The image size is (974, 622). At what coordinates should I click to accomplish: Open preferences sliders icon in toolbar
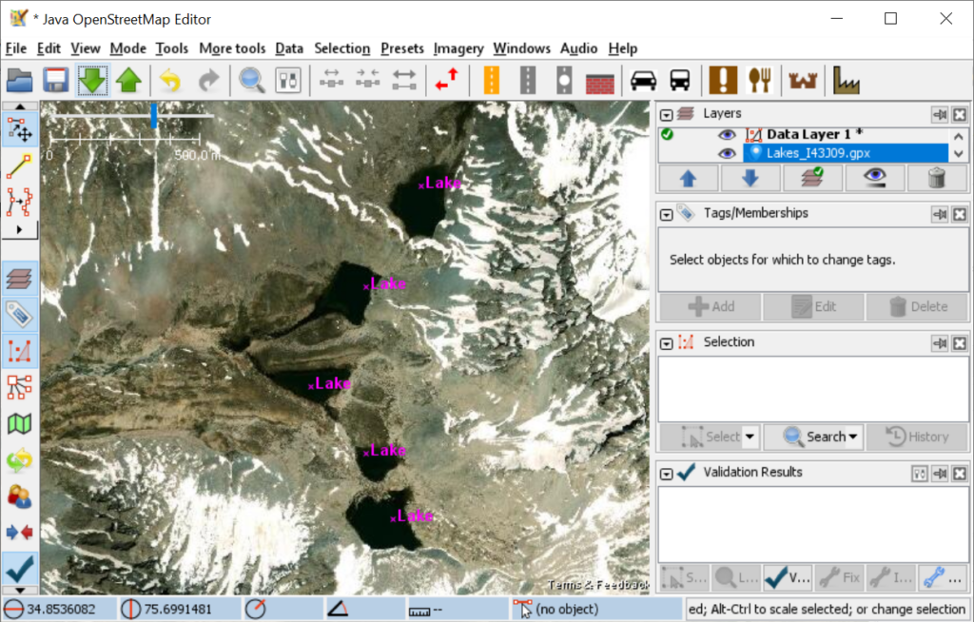coord(288,80)
